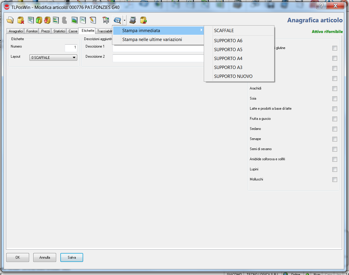The image size is (349, 275).
Task: Click the dropdown arrow beside label print icon
Action: point(125,21)
